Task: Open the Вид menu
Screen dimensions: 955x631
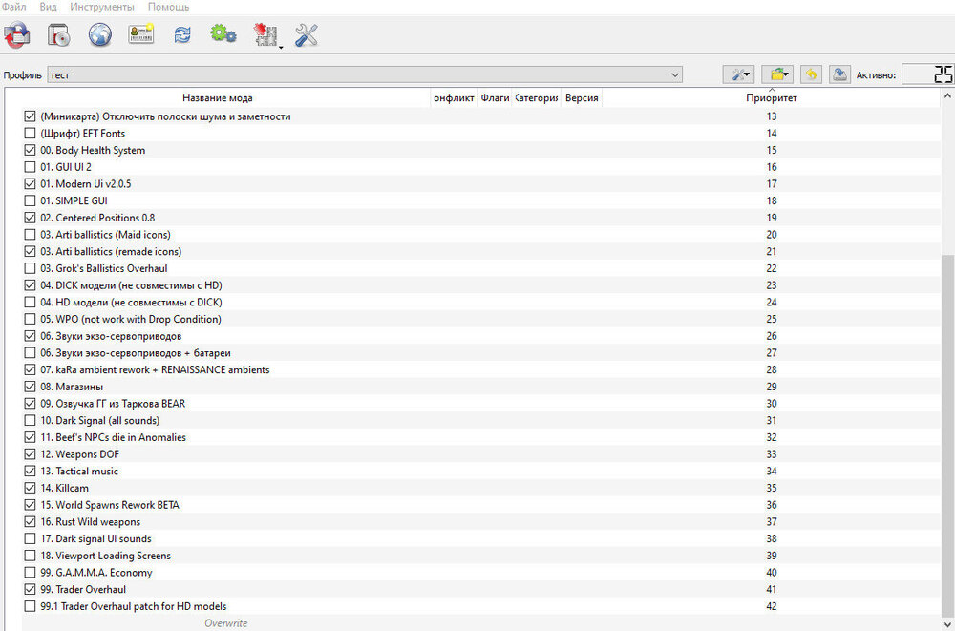Action: (x=48, y=8)
